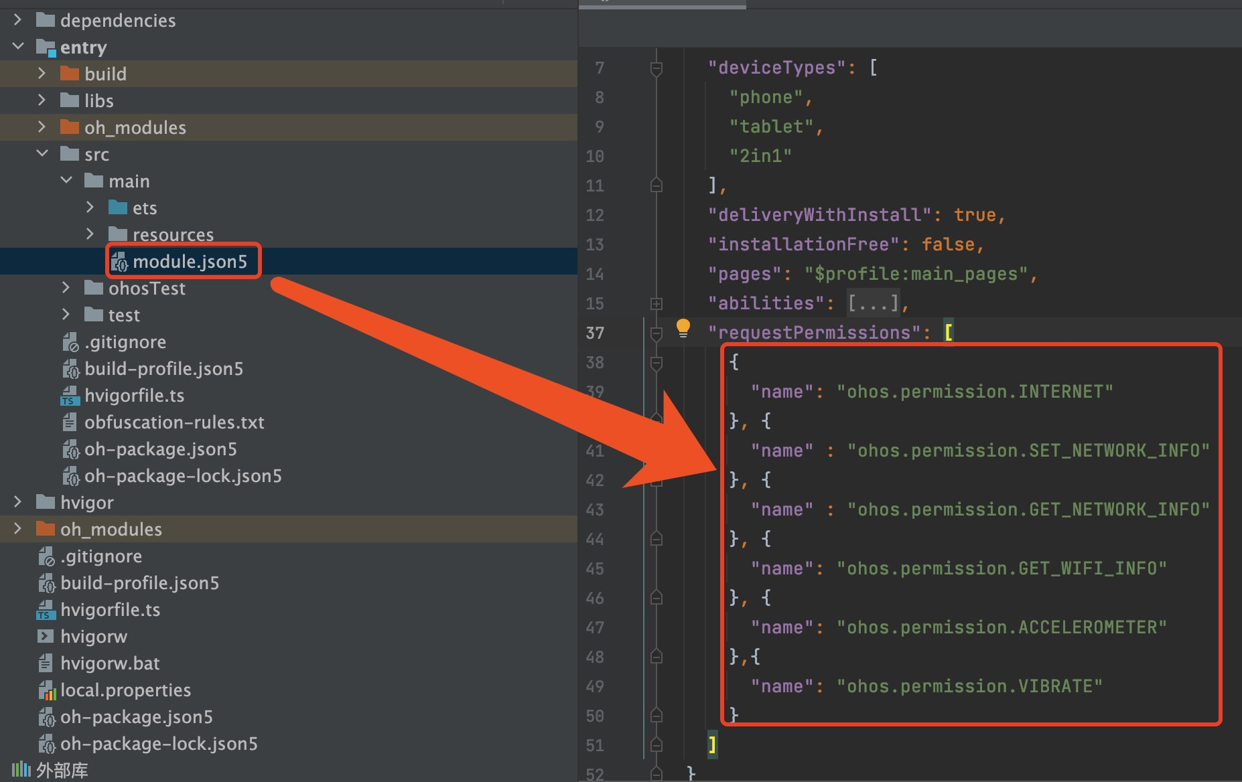This screenshot has height=782, width=1242.
Task: Toggle fold marker on line 48
Action: [657, 657]
